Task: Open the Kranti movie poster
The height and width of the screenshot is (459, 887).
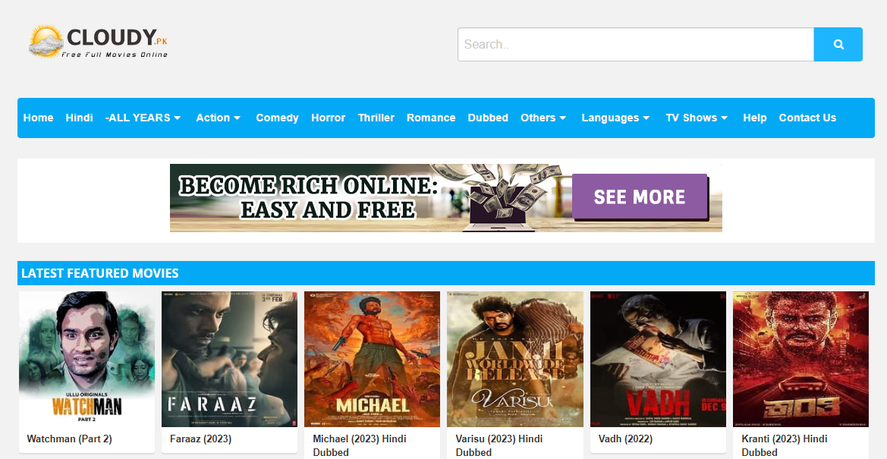Action: 801,360
